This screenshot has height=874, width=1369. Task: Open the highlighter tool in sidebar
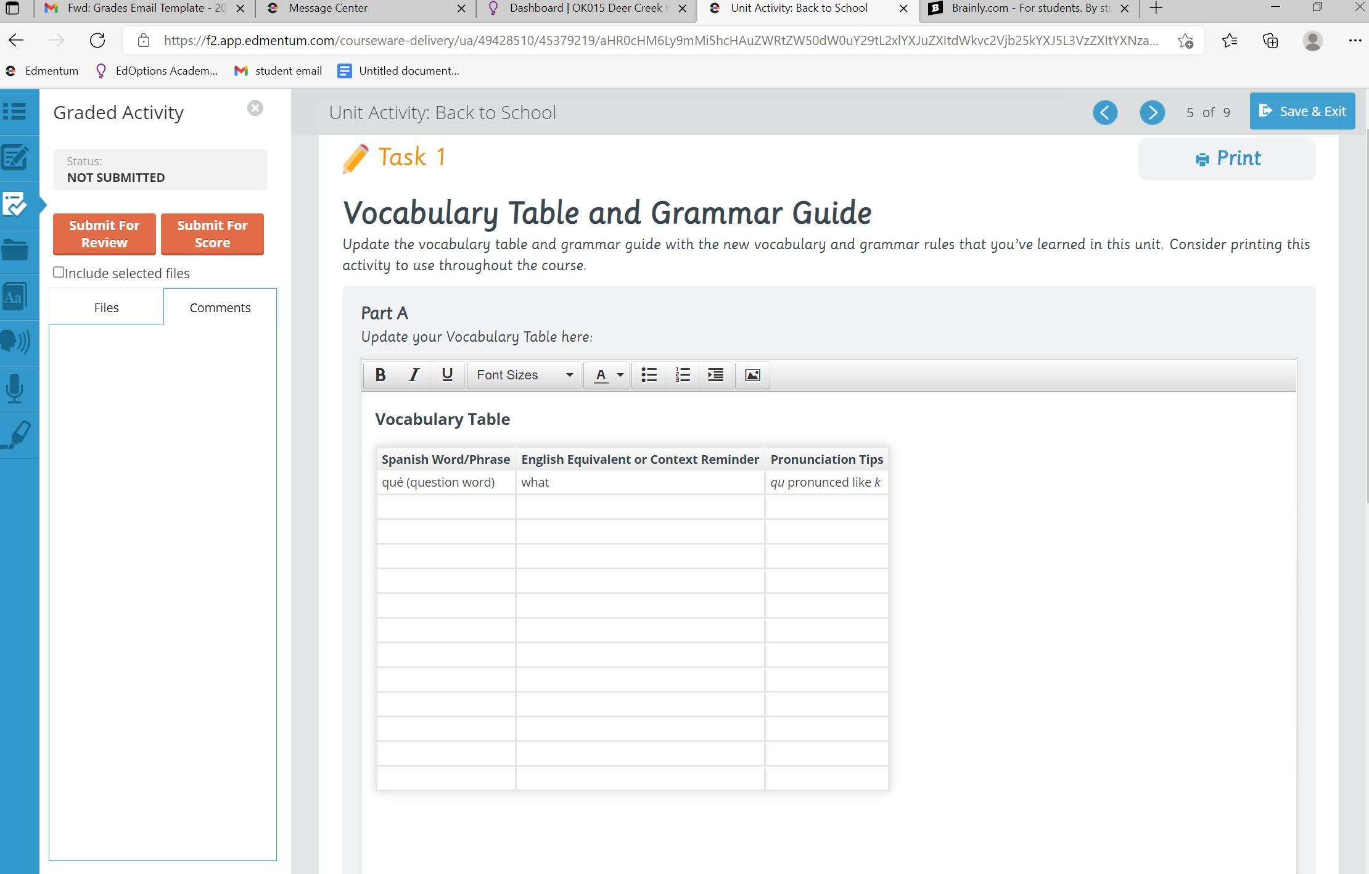click(x=16, y=435)
